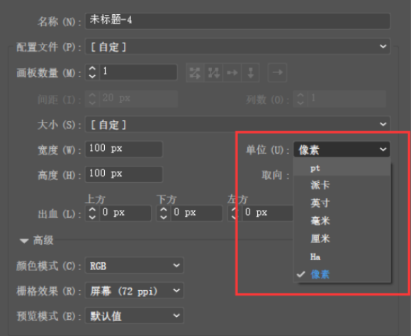This screenshot has width=411, height=336.
Task: Select arrange by column artboard icon
Action: 250,72
